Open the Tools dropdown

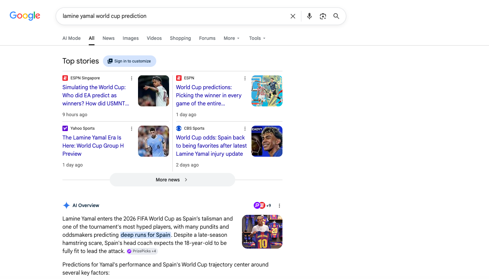[257, 38]
